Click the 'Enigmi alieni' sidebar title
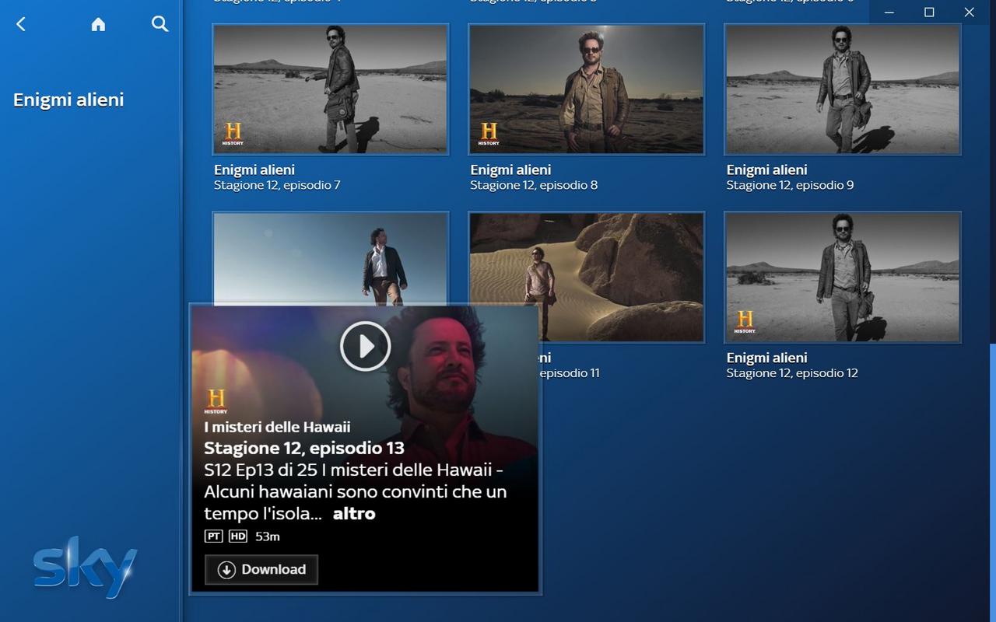 (x=68, y=100)
